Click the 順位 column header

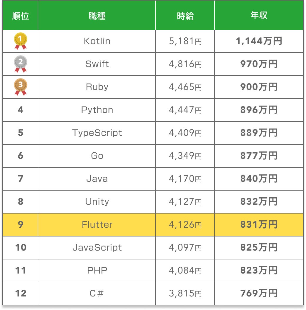pyautogui.click(x=20, y=16)
